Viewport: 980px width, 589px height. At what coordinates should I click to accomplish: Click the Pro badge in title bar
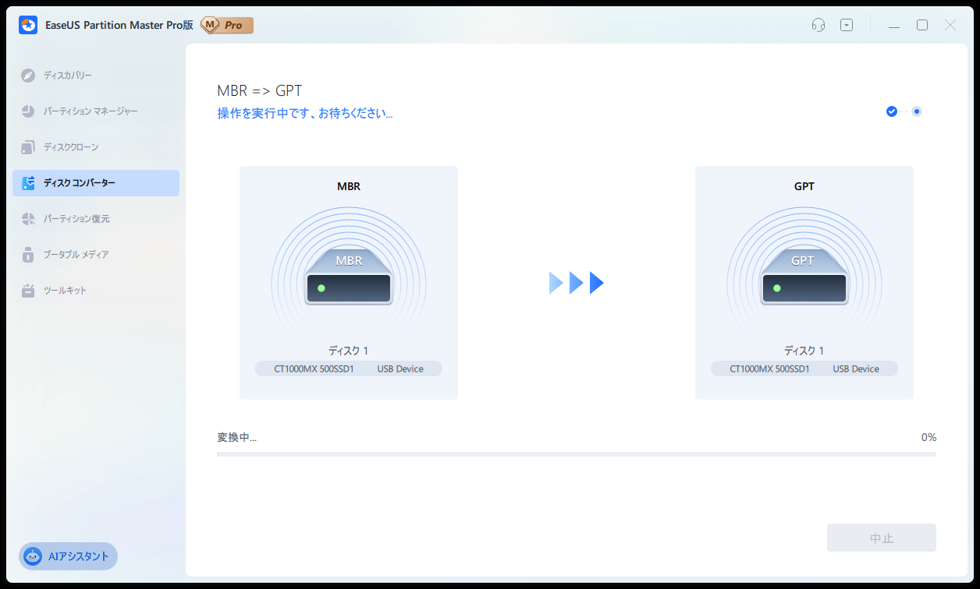[x=227, y=25]
